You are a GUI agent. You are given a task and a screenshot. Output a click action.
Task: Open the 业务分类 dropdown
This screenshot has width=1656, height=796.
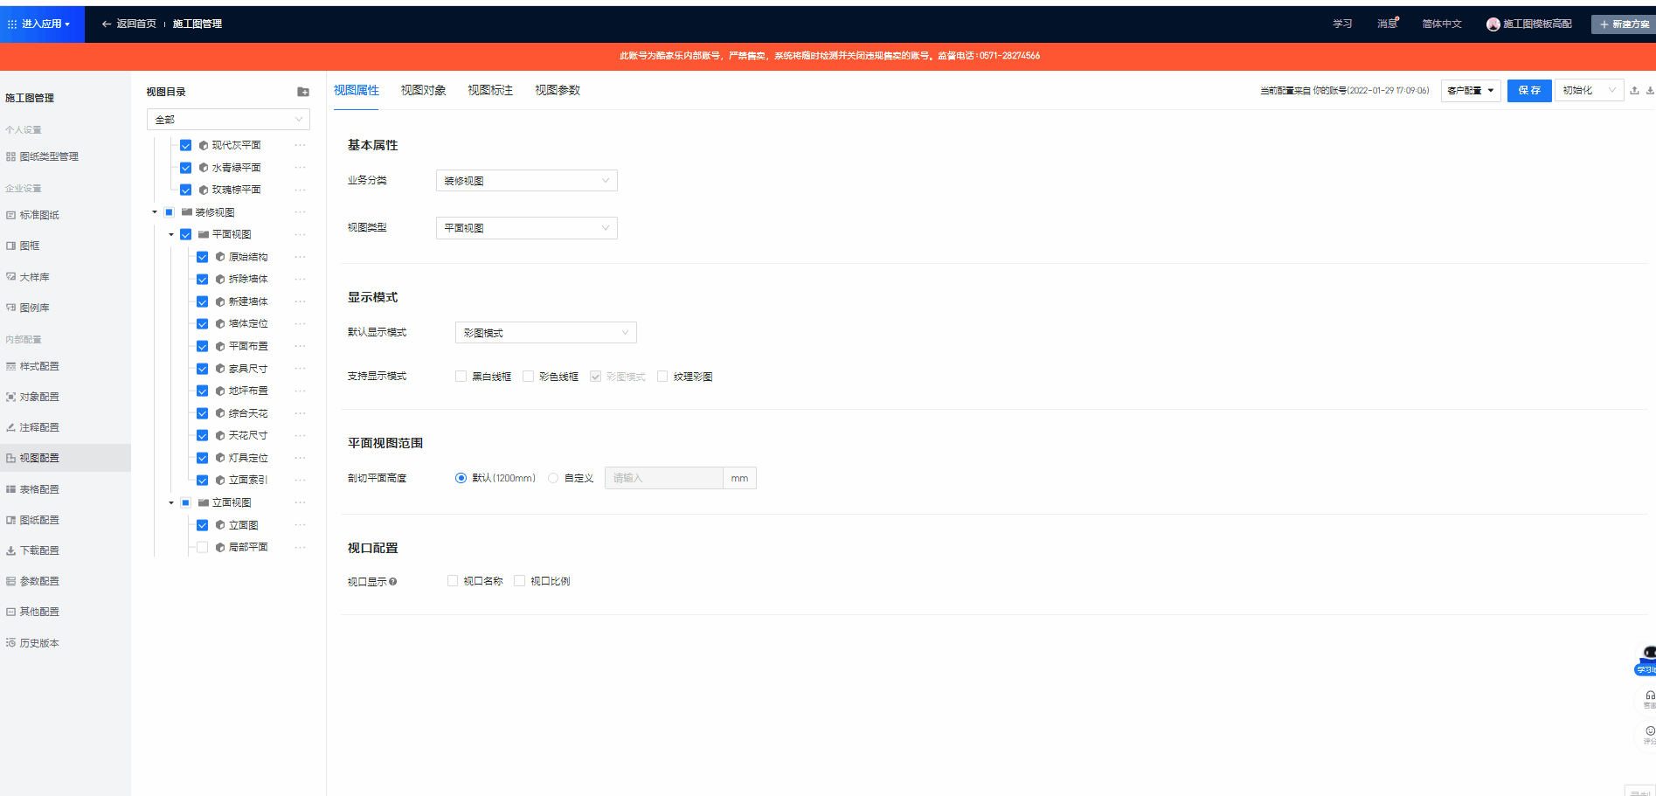(x=526, y=181)
